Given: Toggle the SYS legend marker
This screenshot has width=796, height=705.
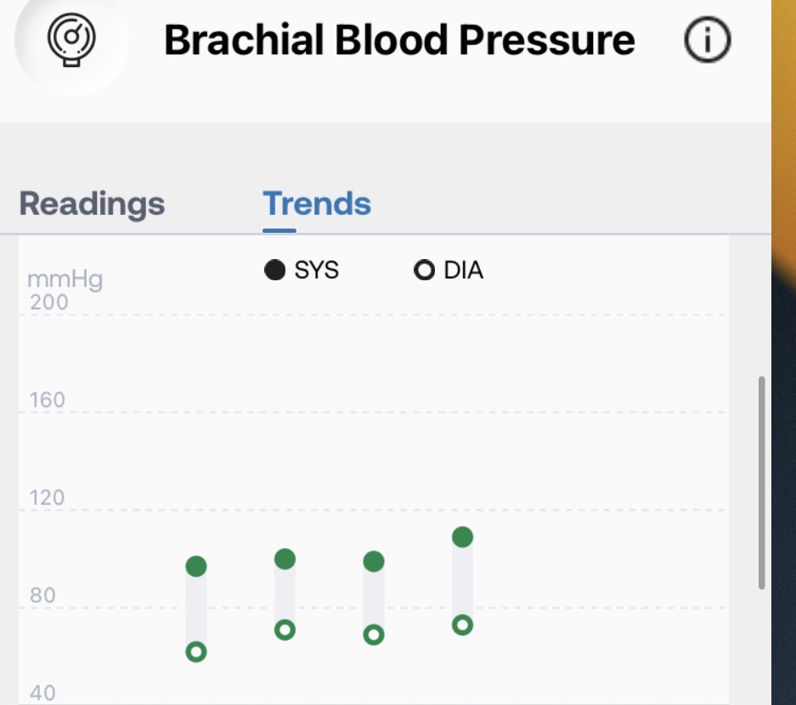Looking at the screenshot, I should 274,271.
